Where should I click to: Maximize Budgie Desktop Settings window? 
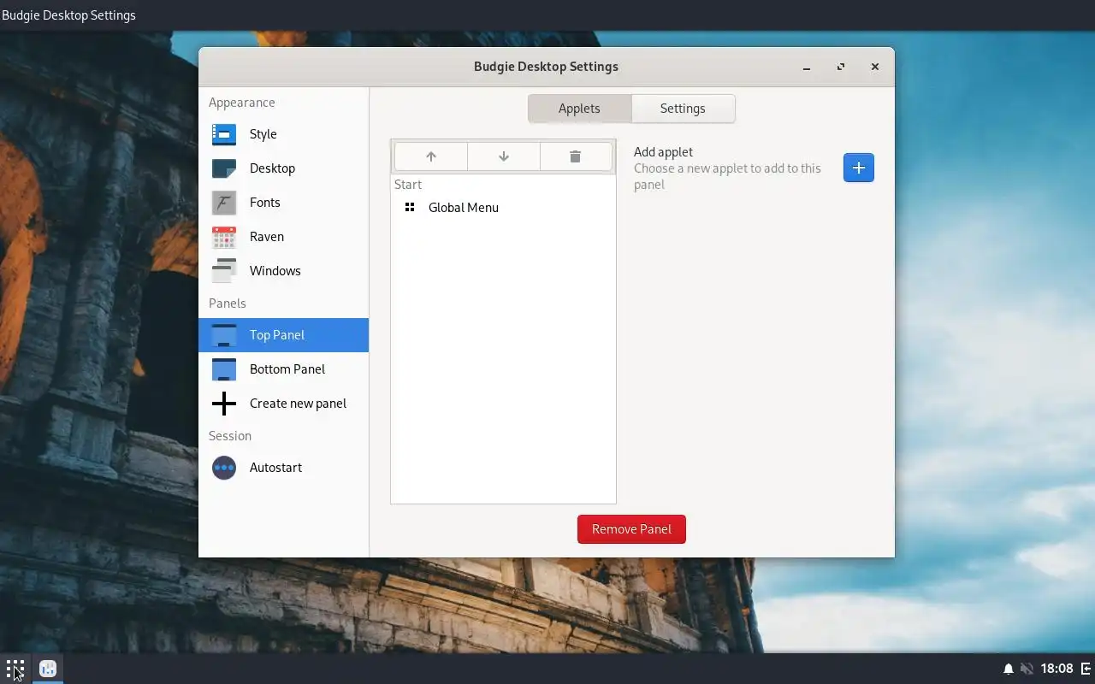[x=841, y=67]
